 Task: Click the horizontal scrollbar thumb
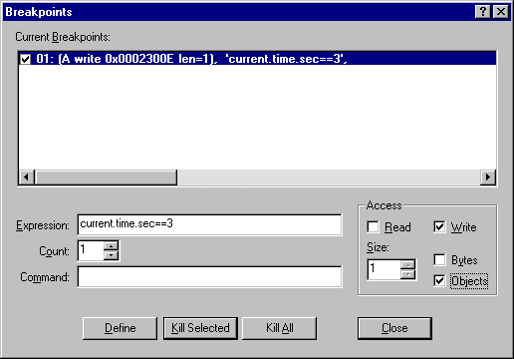point(106,177)
